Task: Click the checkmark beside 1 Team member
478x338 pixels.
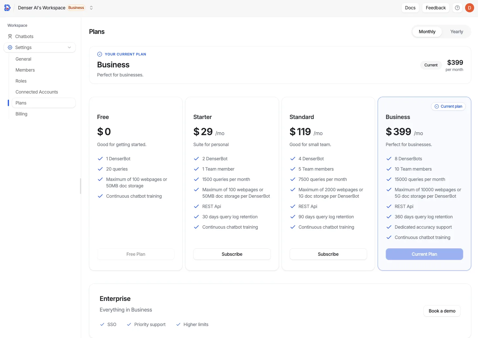Action: 196,169
